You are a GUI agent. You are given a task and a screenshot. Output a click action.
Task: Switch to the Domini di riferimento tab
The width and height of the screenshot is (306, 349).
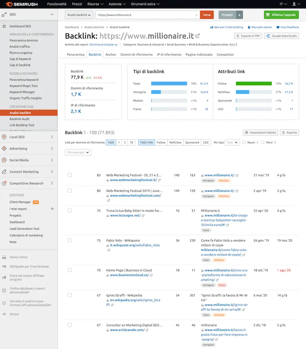coord(137,54)
